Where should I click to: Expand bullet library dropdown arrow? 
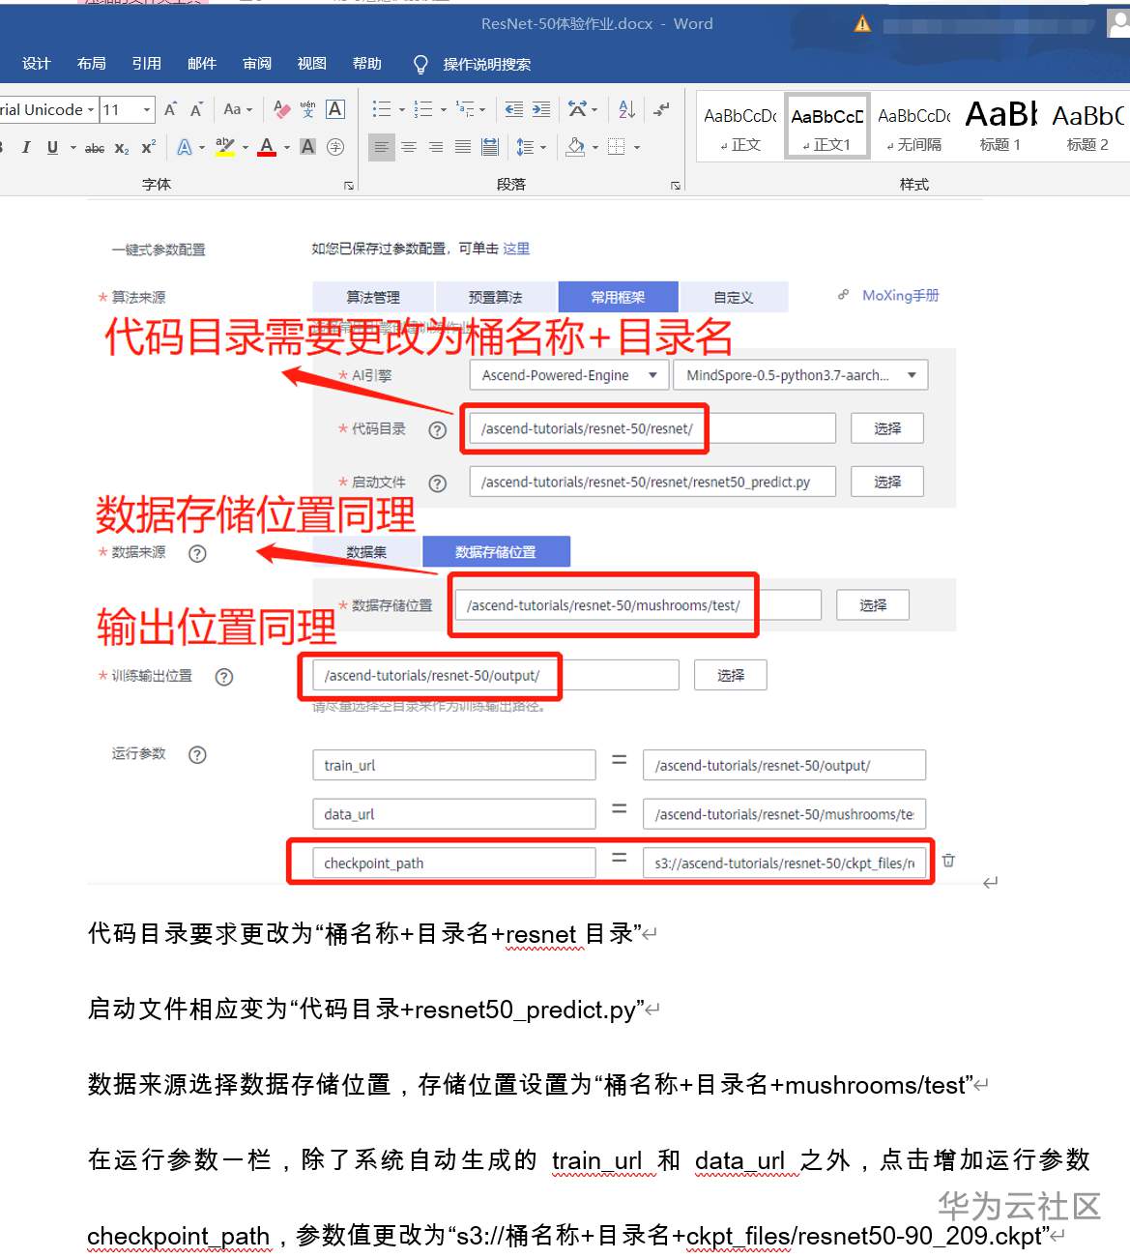(402, 109)
